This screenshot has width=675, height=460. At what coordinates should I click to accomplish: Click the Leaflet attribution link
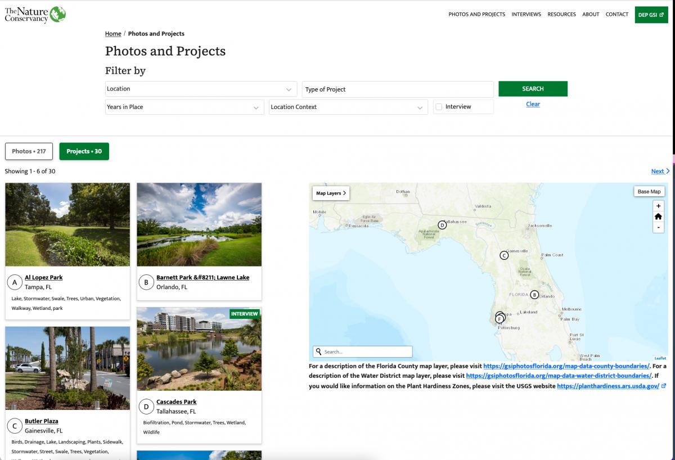coord(660,358)
